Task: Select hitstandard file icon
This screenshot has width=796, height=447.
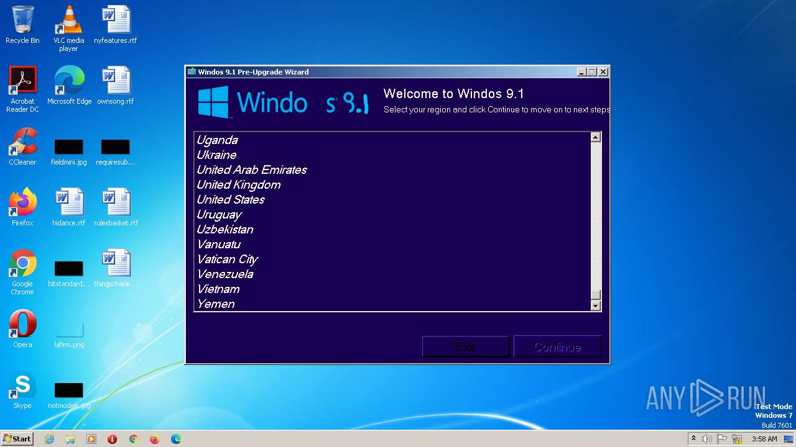Action: click(x=68, y=274)
